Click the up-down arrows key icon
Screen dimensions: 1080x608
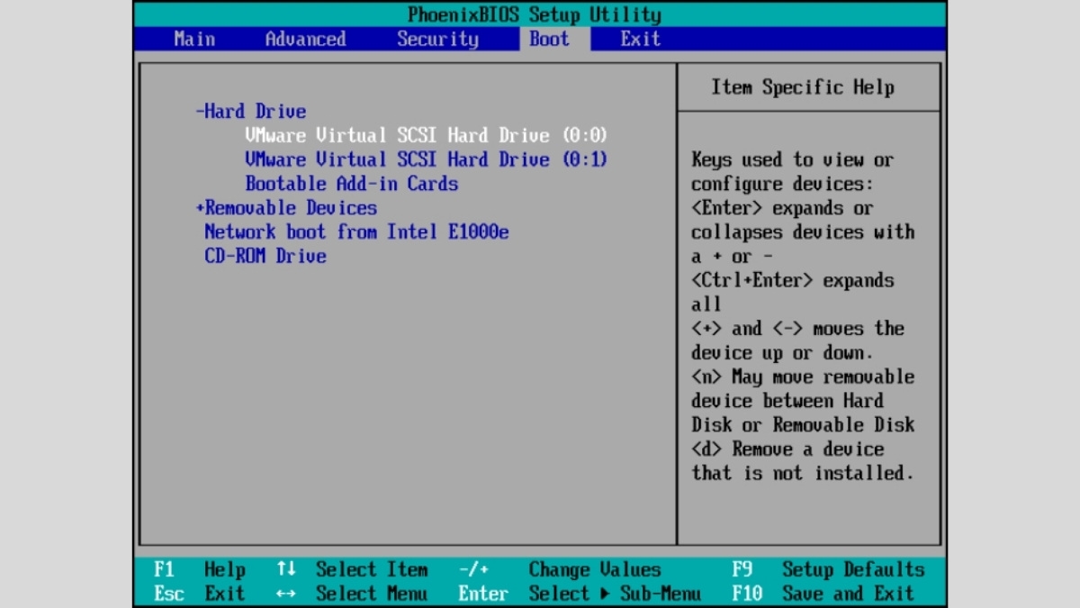point(286,570)
